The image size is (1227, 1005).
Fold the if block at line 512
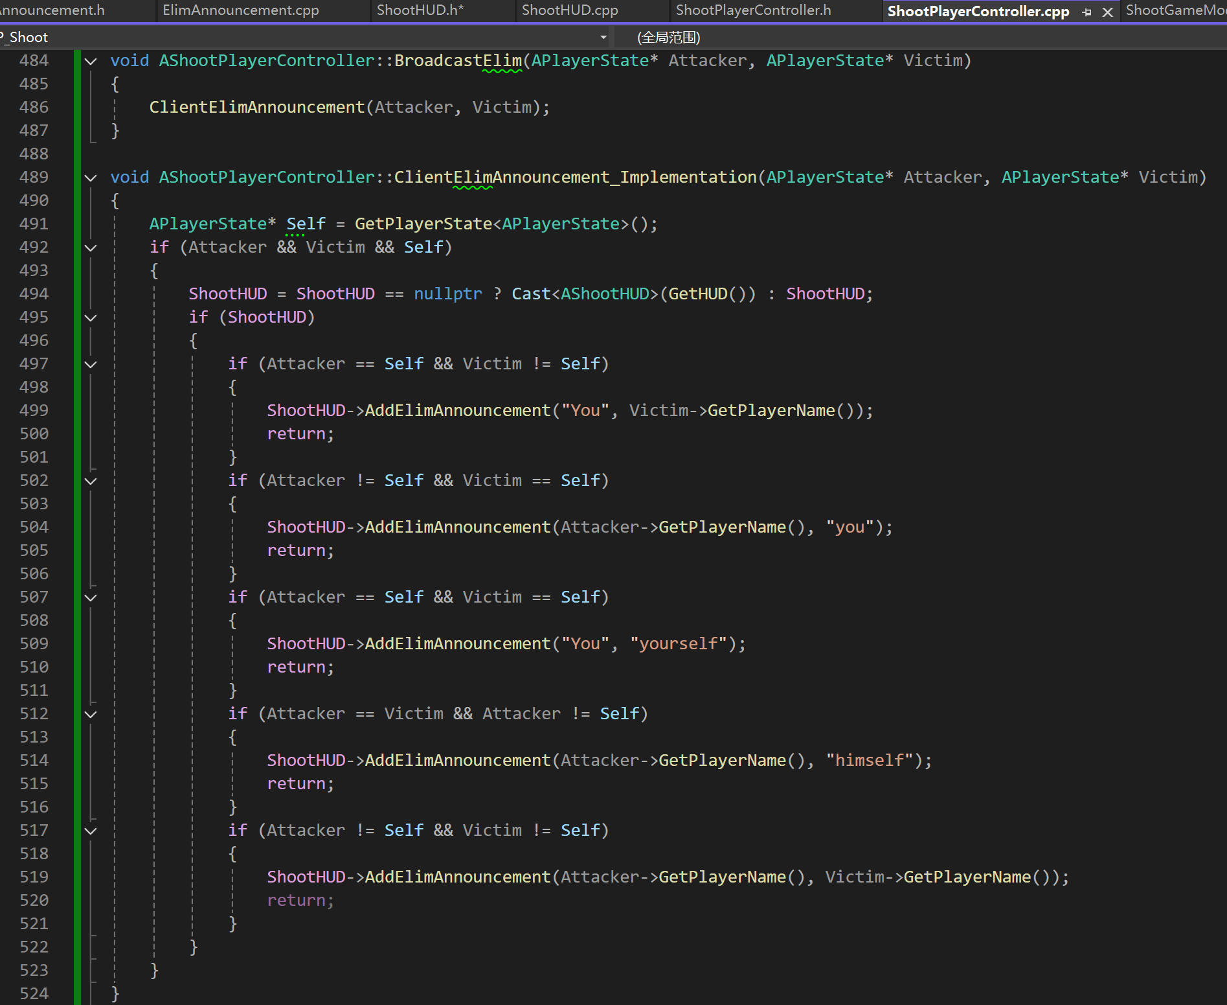[x=91, y=714]
